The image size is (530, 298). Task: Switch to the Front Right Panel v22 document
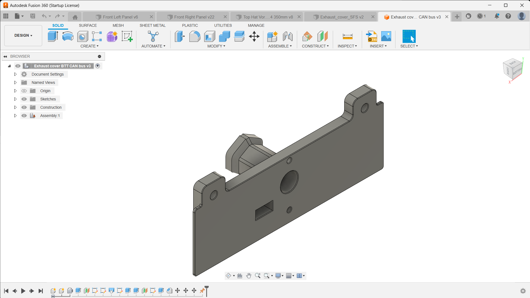coord(193,17)
